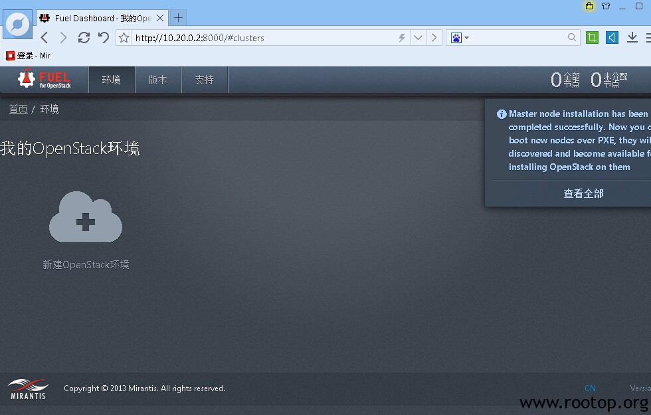Click the copyright 2013 Mirantis text
This screenshot has height=415, width=651.
click(x=144, y=388)
